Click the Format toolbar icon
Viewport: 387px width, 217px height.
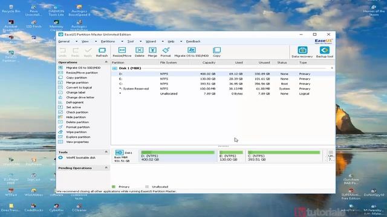click(x=166, y=52)
